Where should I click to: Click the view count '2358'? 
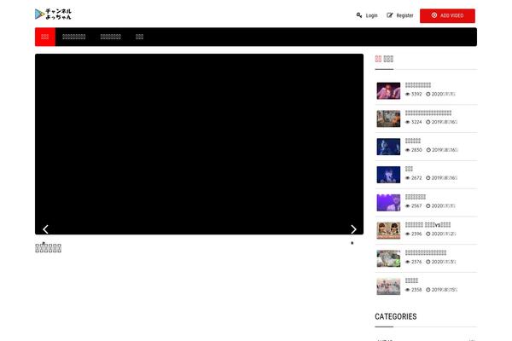pyautogui.click(x=416, y=290)
